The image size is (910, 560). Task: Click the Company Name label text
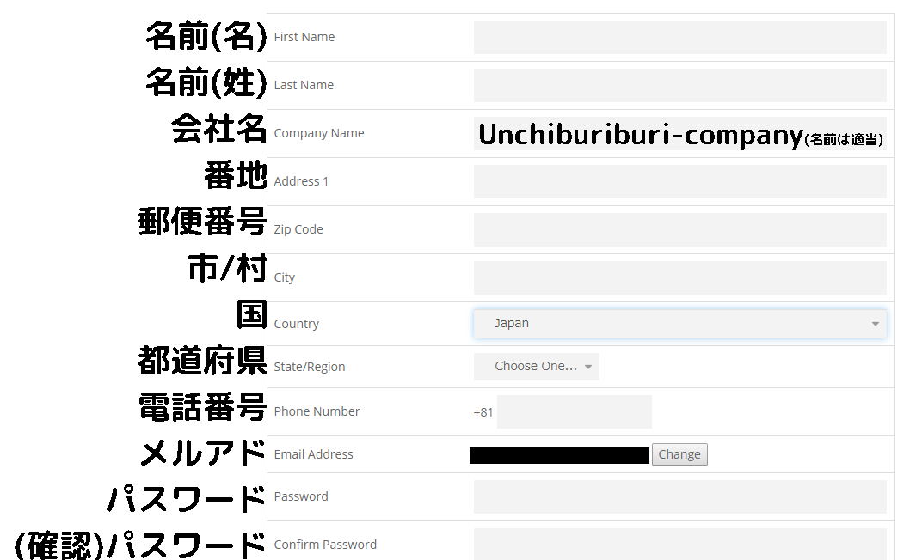(x=318, y=133)
